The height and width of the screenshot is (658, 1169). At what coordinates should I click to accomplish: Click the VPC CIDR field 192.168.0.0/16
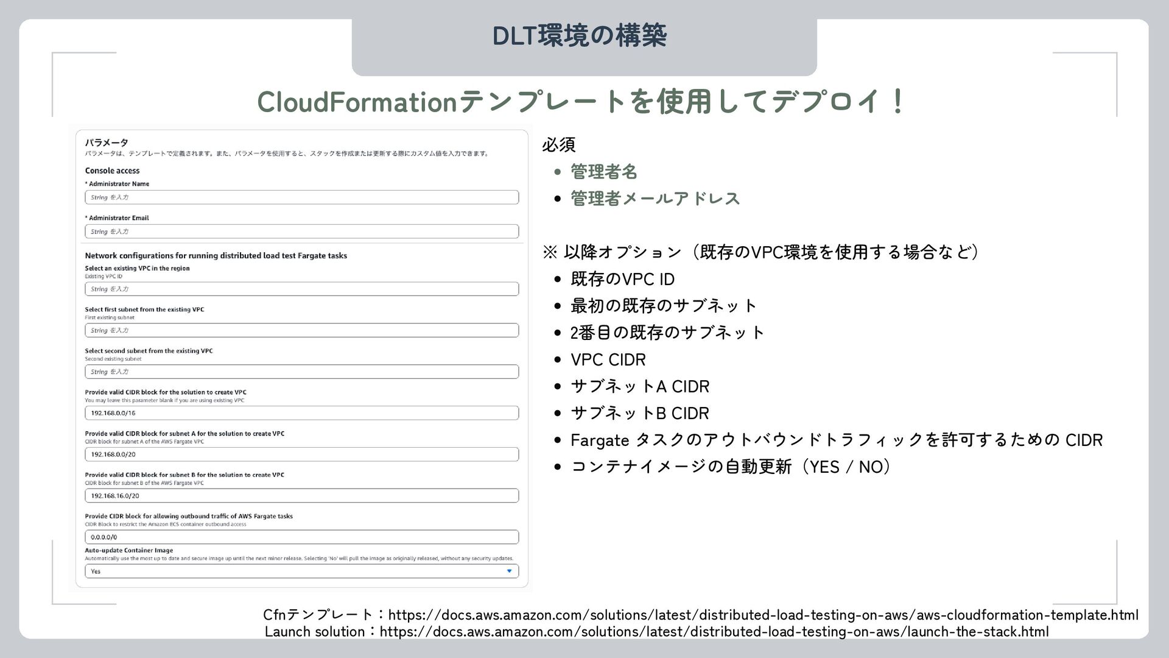pos(301,413)
